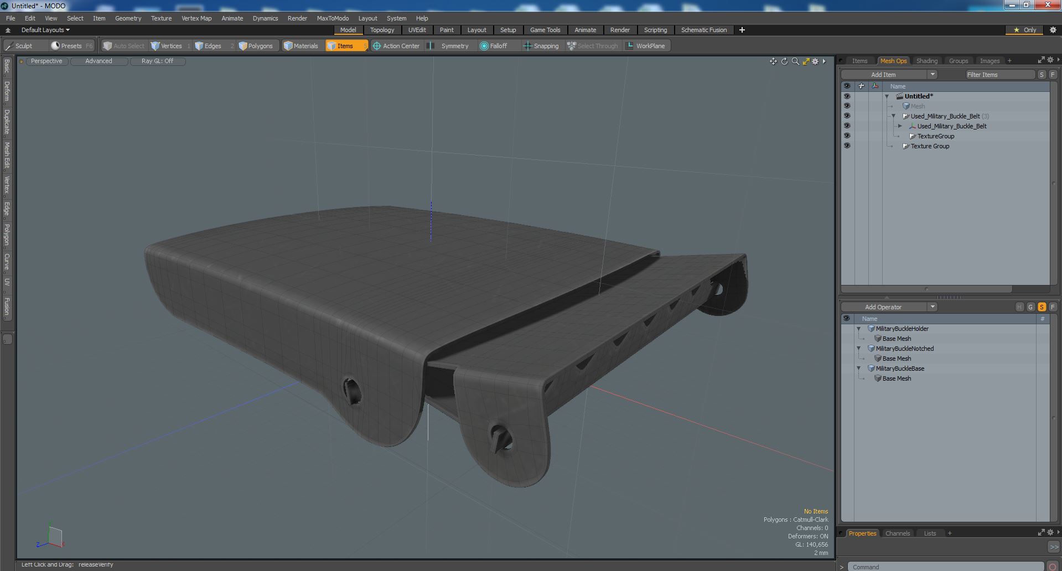Click the Command input field
Screen dimensions: 1062x571
[945, 567]
